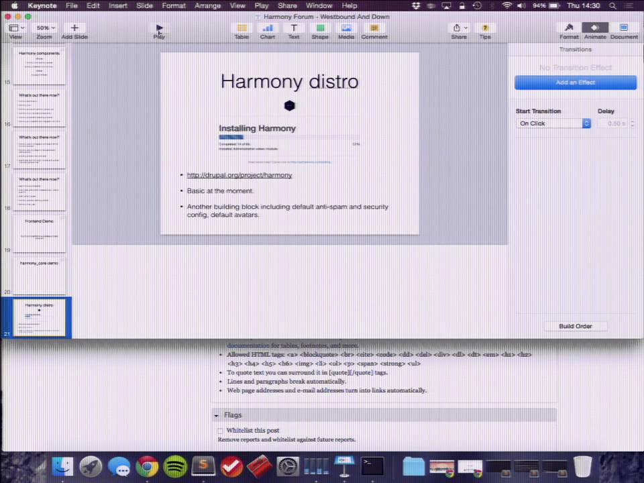This screenshot has height=483, width=644.
Task: Collapse the Flags section in browser
Action: coord(217,416)
